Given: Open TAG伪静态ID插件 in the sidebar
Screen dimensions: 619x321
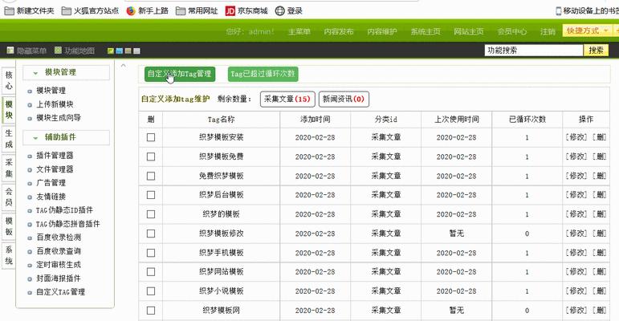Looking at the screenshot, I should 64,210.
